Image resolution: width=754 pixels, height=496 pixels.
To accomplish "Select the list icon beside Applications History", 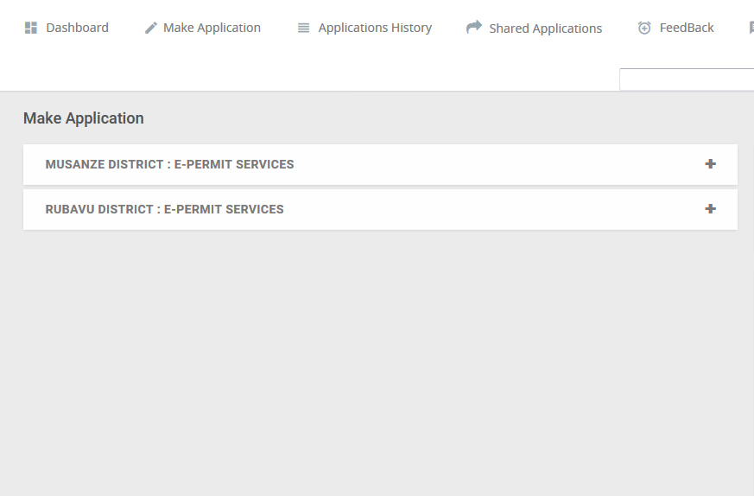I will pyautogui.click(x=303, y=29).
